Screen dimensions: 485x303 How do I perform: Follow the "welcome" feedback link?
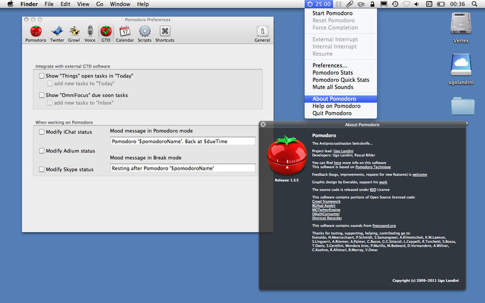coord(420,175)
